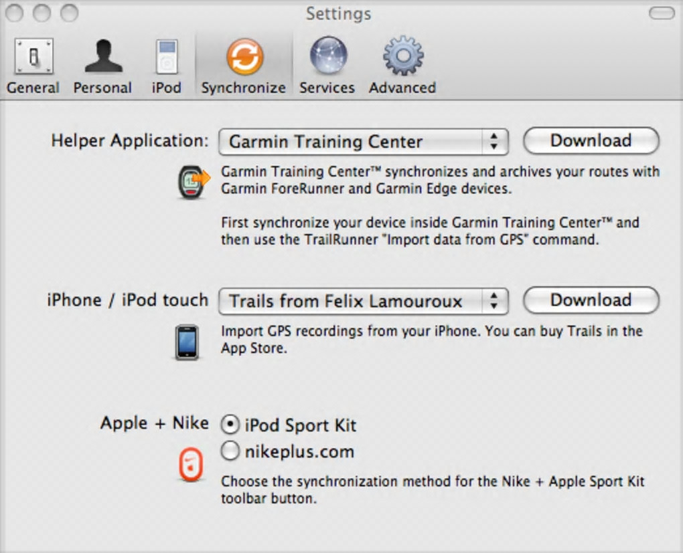
Task: Click the "First synchronize your device" instructions
Action: pos(430,231)
